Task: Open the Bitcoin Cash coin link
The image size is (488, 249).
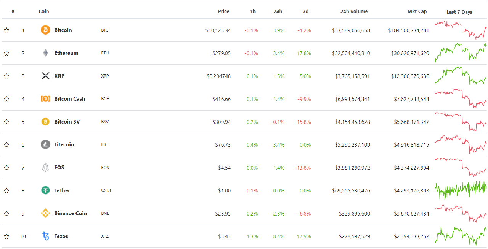Action: pyautogui.click(x=69, y=99)
